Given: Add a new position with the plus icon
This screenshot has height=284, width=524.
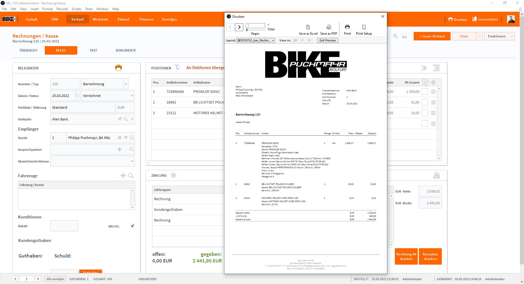Looking at the screenshot, I should pos(433,82).
